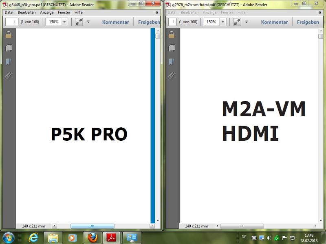
Task: Switch to Firefox on the taskbar
Action: pyautogui.click(x=93, y=238)
